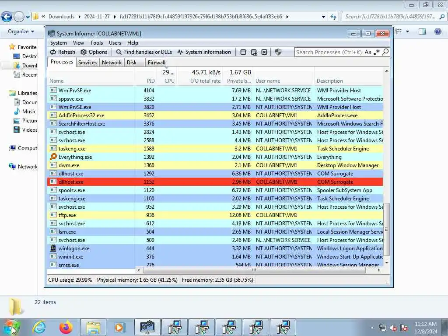448x336 pixels.
Task: Open the System menu
Action: [x=59, y=43]
